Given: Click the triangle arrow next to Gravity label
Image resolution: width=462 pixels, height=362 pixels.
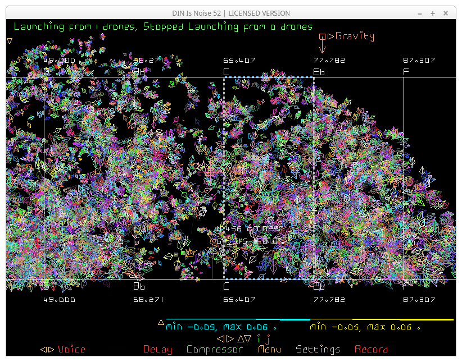Looking at the screenshot, I should coord(331,36).
